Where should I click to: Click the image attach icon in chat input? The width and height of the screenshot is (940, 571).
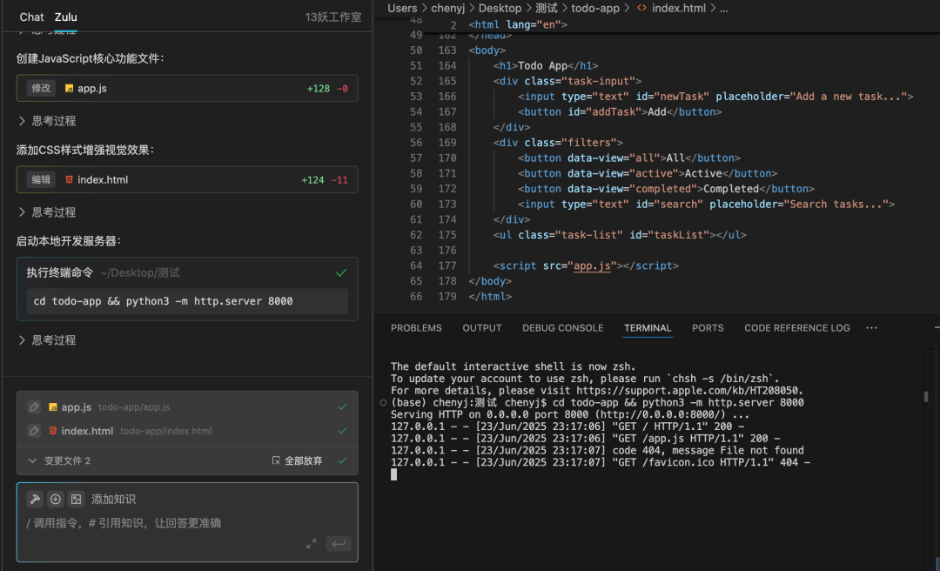click(x=76, y=499)
